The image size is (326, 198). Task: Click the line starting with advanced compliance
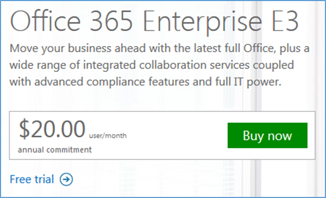[x=145, y=82]
